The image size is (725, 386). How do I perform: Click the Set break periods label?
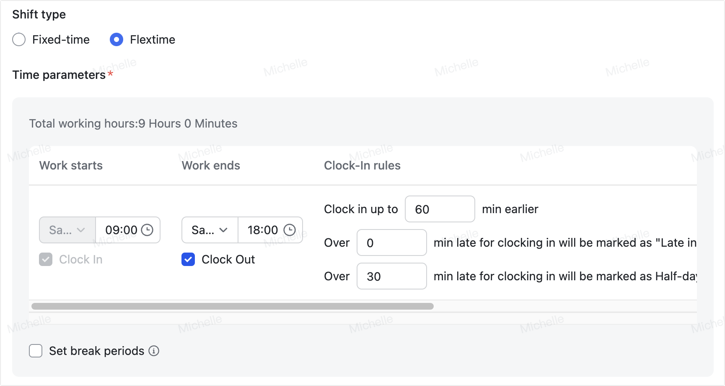[96, 351]
